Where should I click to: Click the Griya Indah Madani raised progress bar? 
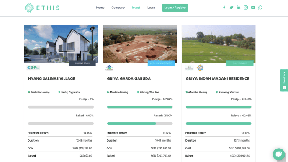point(219,124)
